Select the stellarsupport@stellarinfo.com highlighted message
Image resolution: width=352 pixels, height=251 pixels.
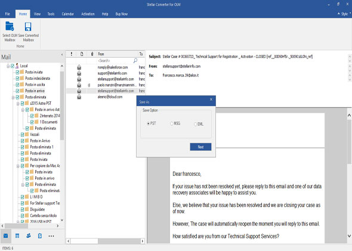106,91
